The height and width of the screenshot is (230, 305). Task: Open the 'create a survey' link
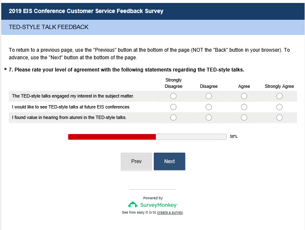(170, 213)
